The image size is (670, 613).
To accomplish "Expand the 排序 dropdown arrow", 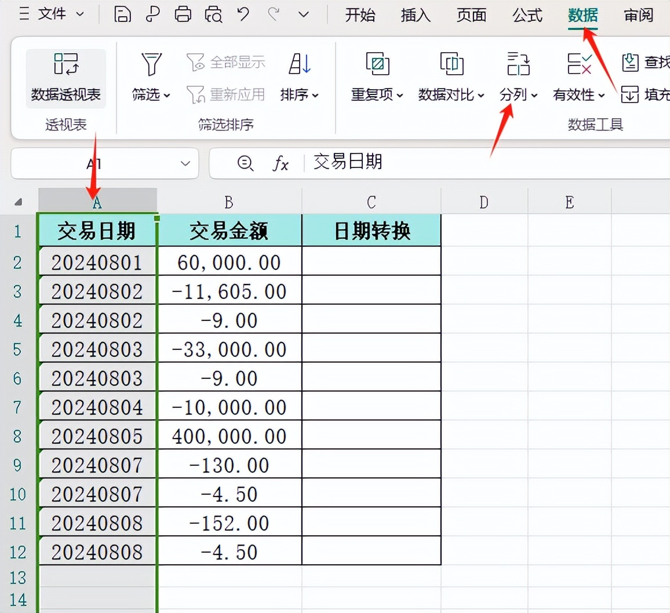I will tap(315, 95).
